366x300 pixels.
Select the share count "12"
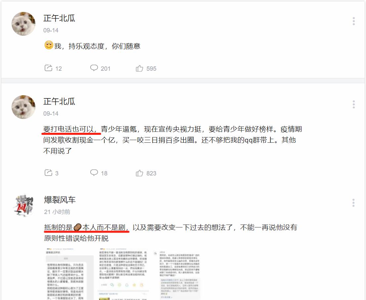(x=59, y=69)
